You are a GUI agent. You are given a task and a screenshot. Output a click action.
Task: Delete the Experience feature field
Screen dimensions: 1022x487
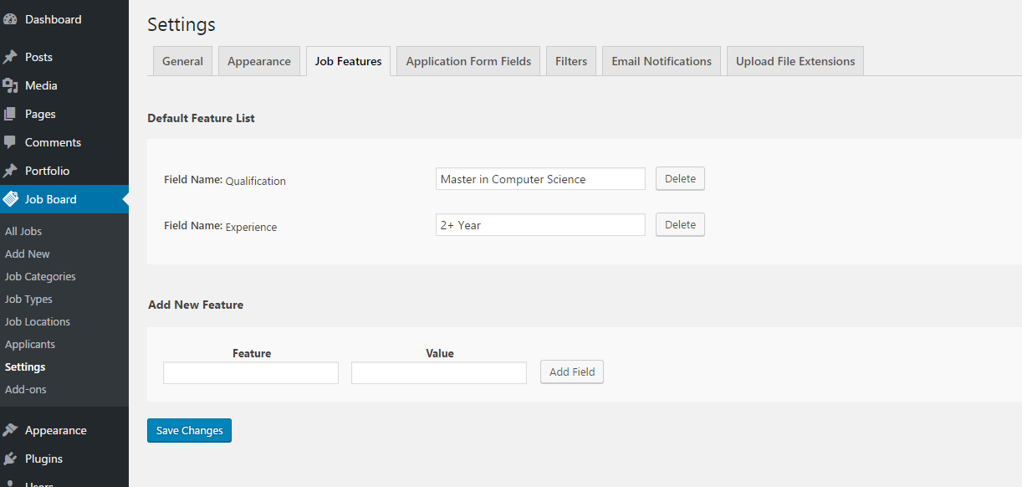(x=680, y=225)
